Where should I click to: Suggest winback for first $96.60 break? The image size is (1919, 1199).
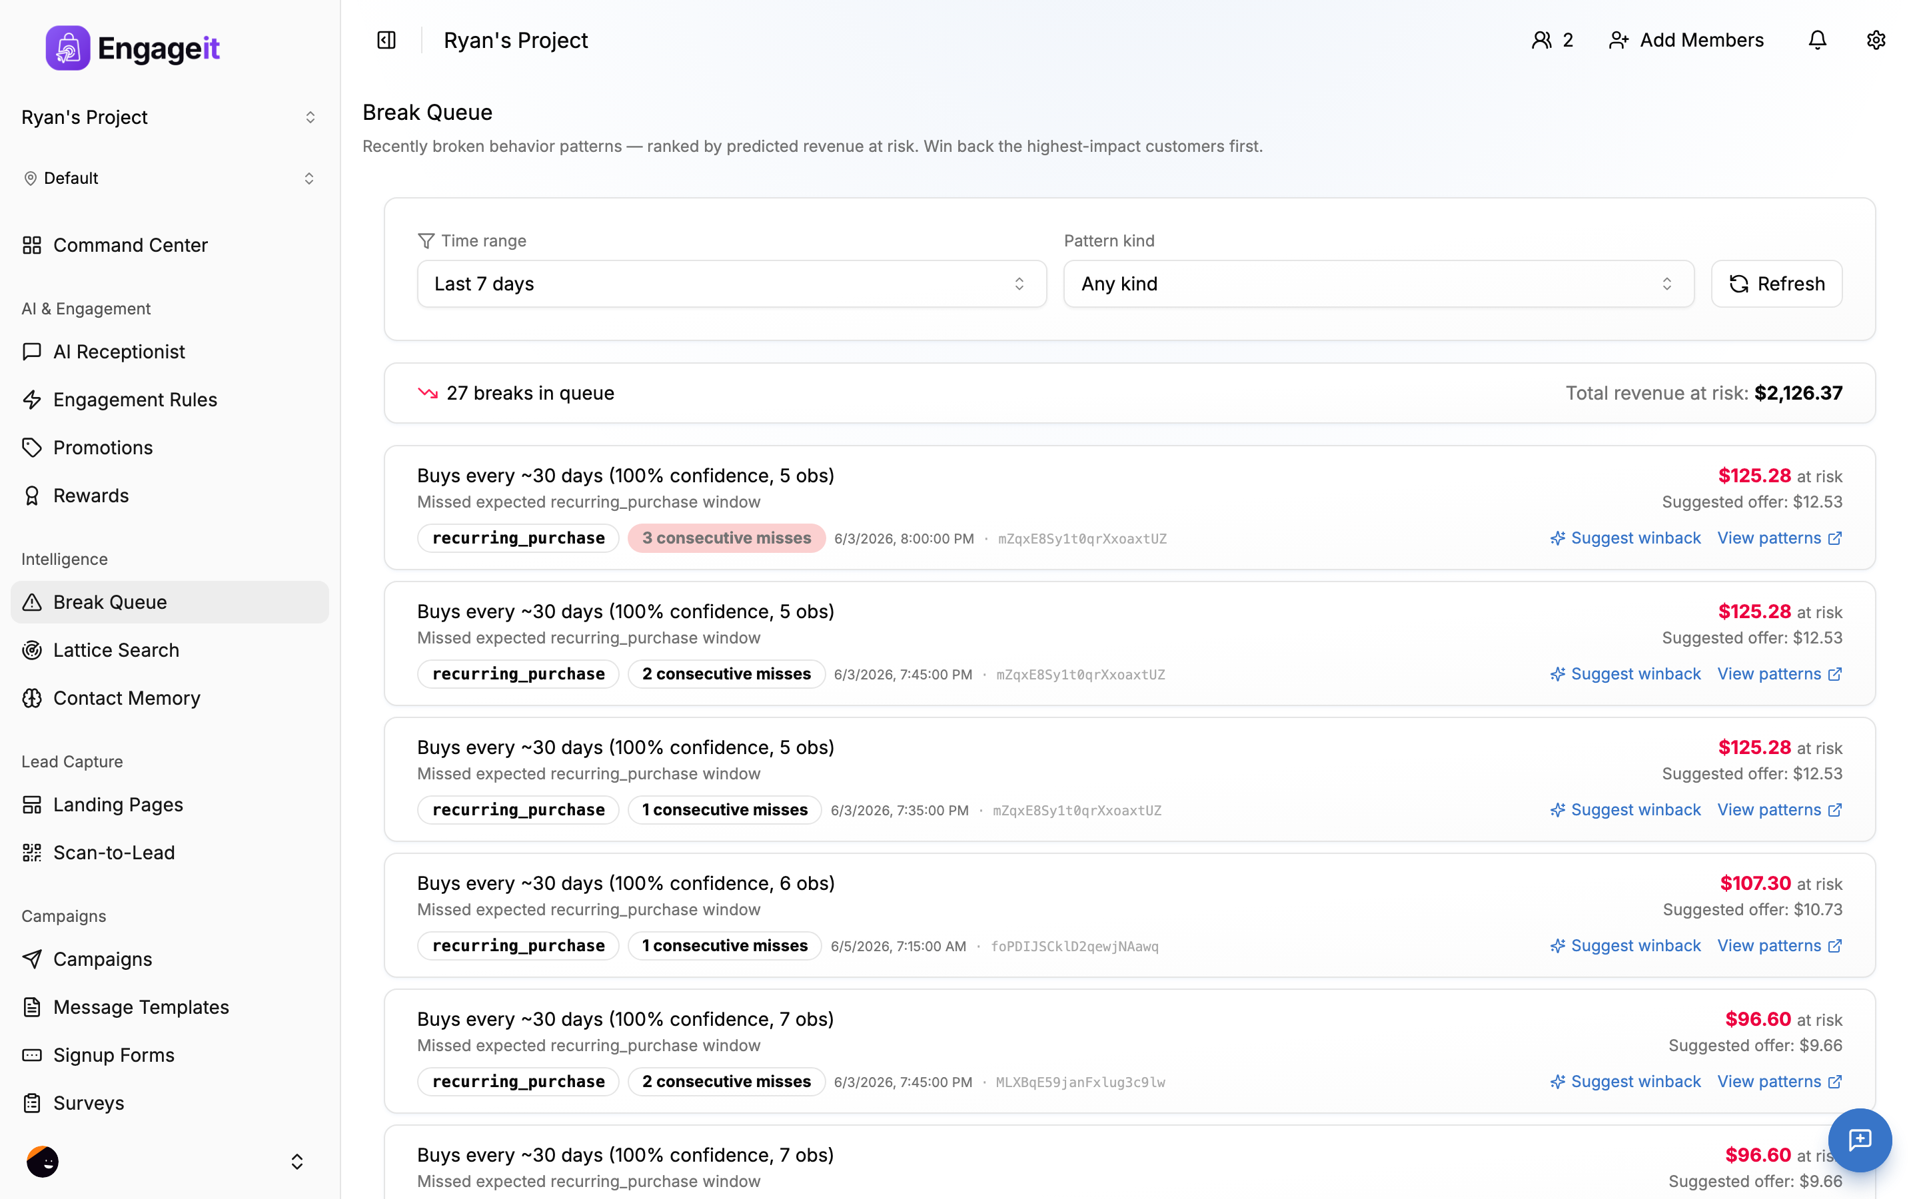click(x=1624, y=1082)
